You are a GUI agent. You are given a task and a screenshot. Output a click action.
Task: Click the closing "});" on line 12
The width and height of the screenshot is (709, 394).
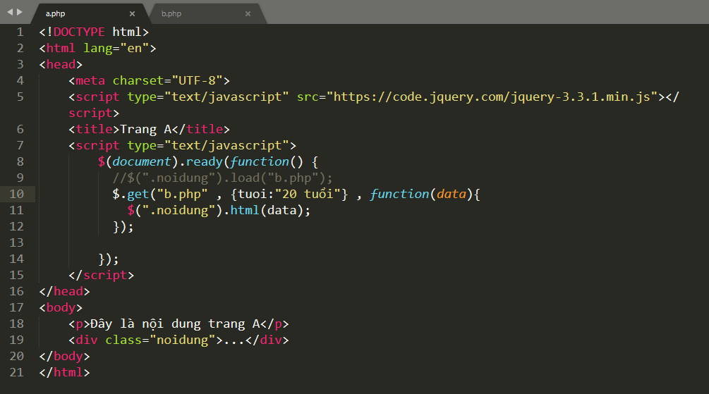point(123,227)
